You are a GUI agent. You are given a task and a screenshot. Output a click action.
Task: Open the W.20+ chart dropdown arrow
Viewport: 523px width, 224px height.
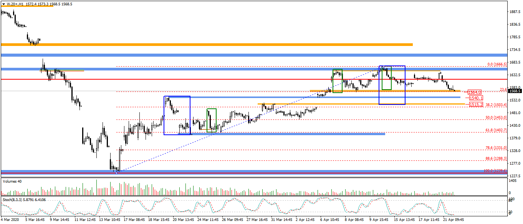(3, 4)
